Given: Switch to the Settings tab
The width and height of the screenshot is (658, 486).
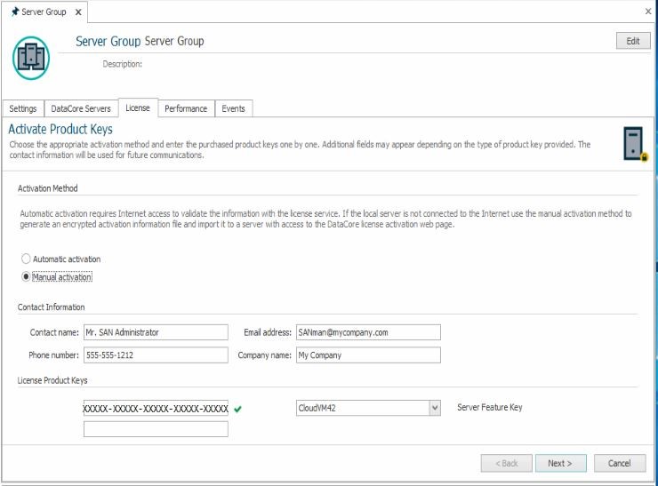Looking at the screenshot, I should (23, 108).
